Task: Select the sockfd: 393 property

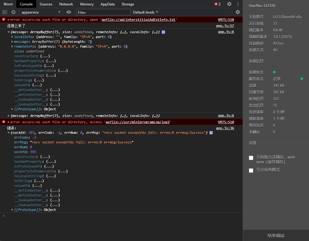Action: tap(25, 152)
